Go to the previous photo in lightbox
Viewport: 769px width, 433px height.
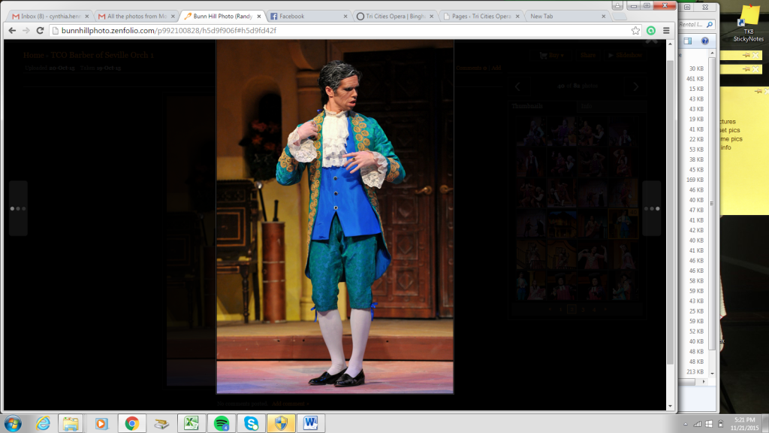[18, 208]
